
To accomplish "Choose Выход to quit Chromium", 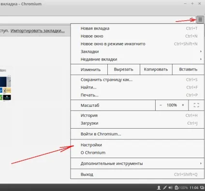I will [x=137, y=175].
